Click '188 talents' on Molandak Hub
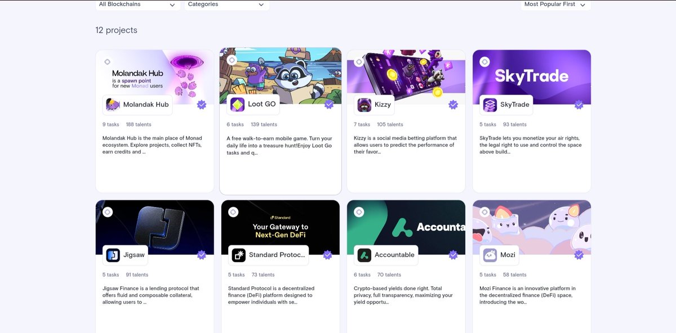Screen dimensions: 676x333 [139, 124]
